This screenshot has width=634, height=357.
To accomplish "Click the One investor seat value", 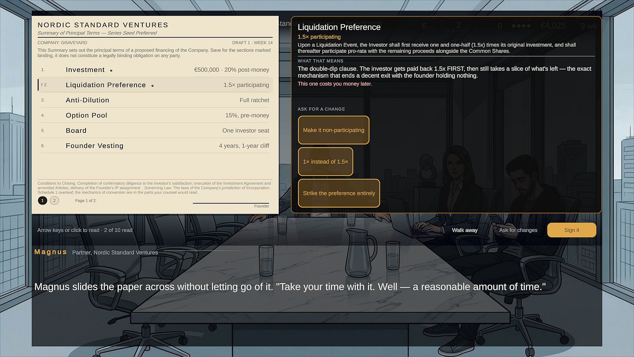I will click(246, 131).
